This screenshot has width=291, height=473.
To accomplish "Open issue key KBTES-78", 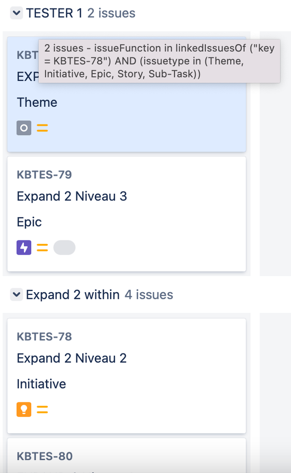I will click(x=45, y=337).
